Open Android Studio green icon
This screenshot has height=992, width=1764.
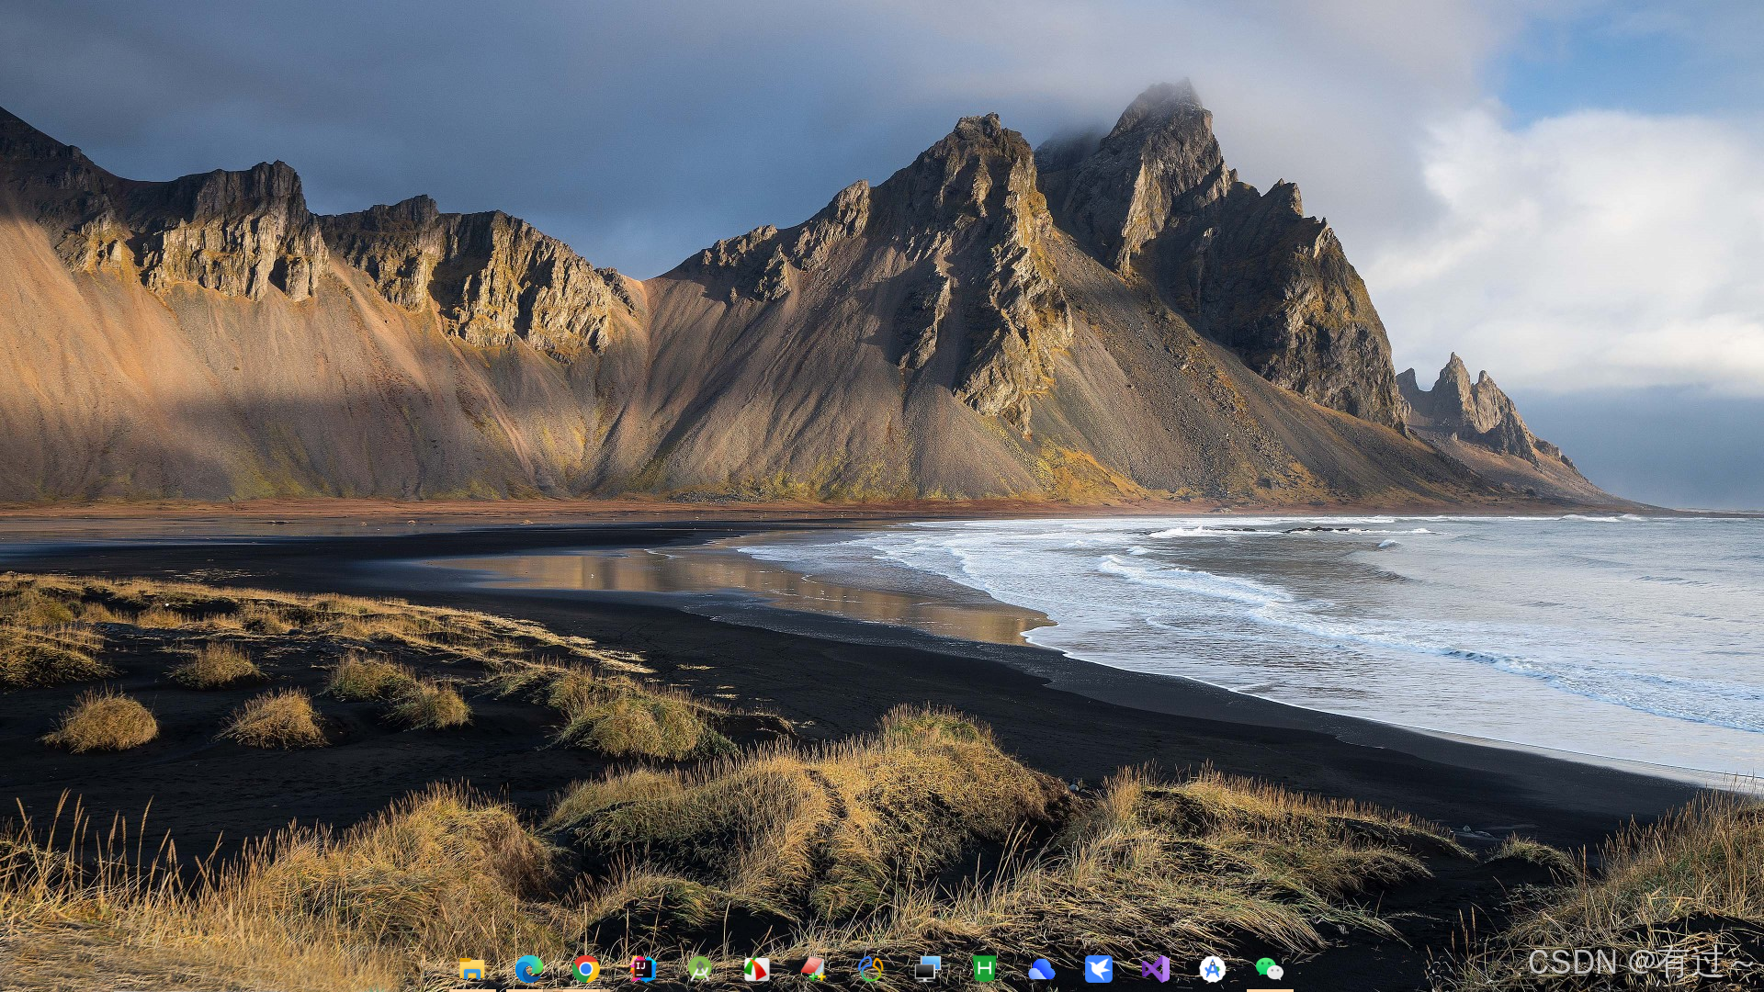point(699,969)
